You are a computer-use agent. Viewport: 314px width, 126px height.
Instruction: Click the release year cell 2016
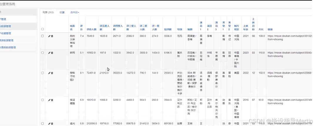246,100
